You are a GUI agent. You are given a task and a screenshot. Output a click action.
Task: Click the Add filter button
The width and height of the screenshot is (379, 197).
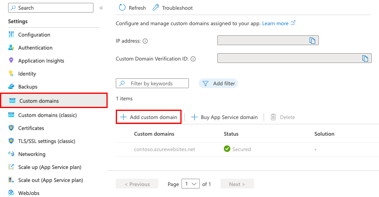click(219, 83)
